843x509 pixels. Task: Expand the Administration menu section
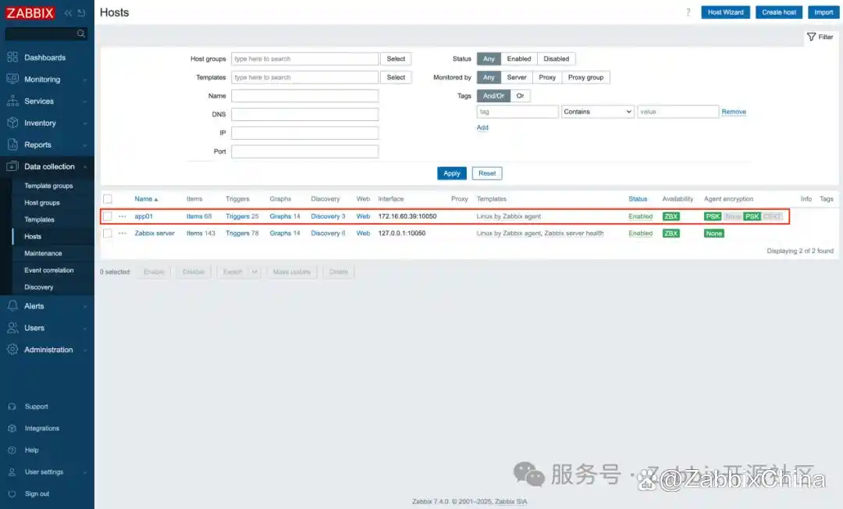click(84, 350)
